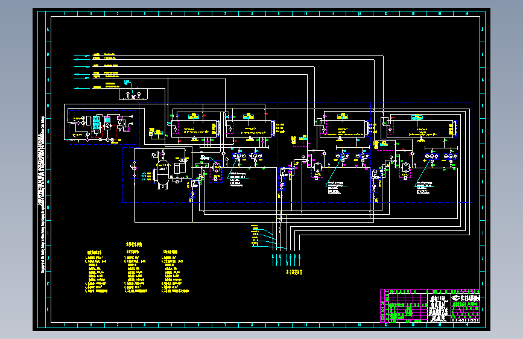Click the vertical pressure vessel on legs
Viewport: 523px width, 339px height.
[163, 174]
